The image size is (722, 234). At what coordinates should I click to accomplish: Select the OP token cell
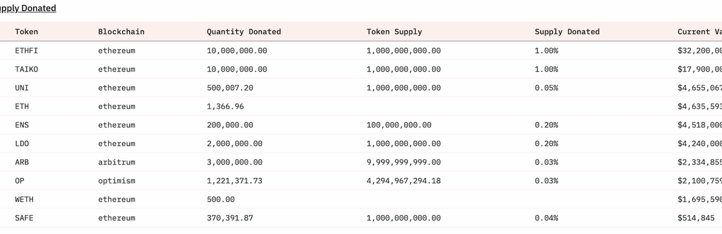[x=19, y=181]
